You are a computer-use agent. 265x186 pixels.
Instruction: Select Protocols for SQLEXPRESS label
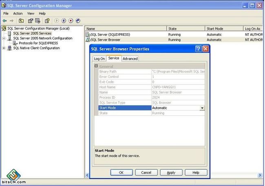pyautogui.click(x=38, y=43)
